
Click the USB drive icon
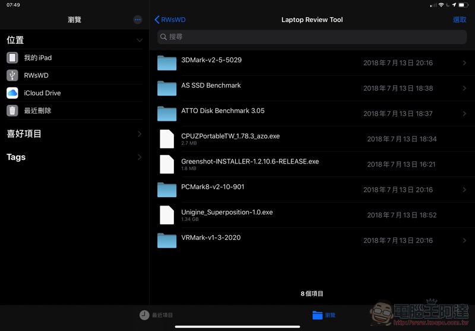(x=12, y=75)
